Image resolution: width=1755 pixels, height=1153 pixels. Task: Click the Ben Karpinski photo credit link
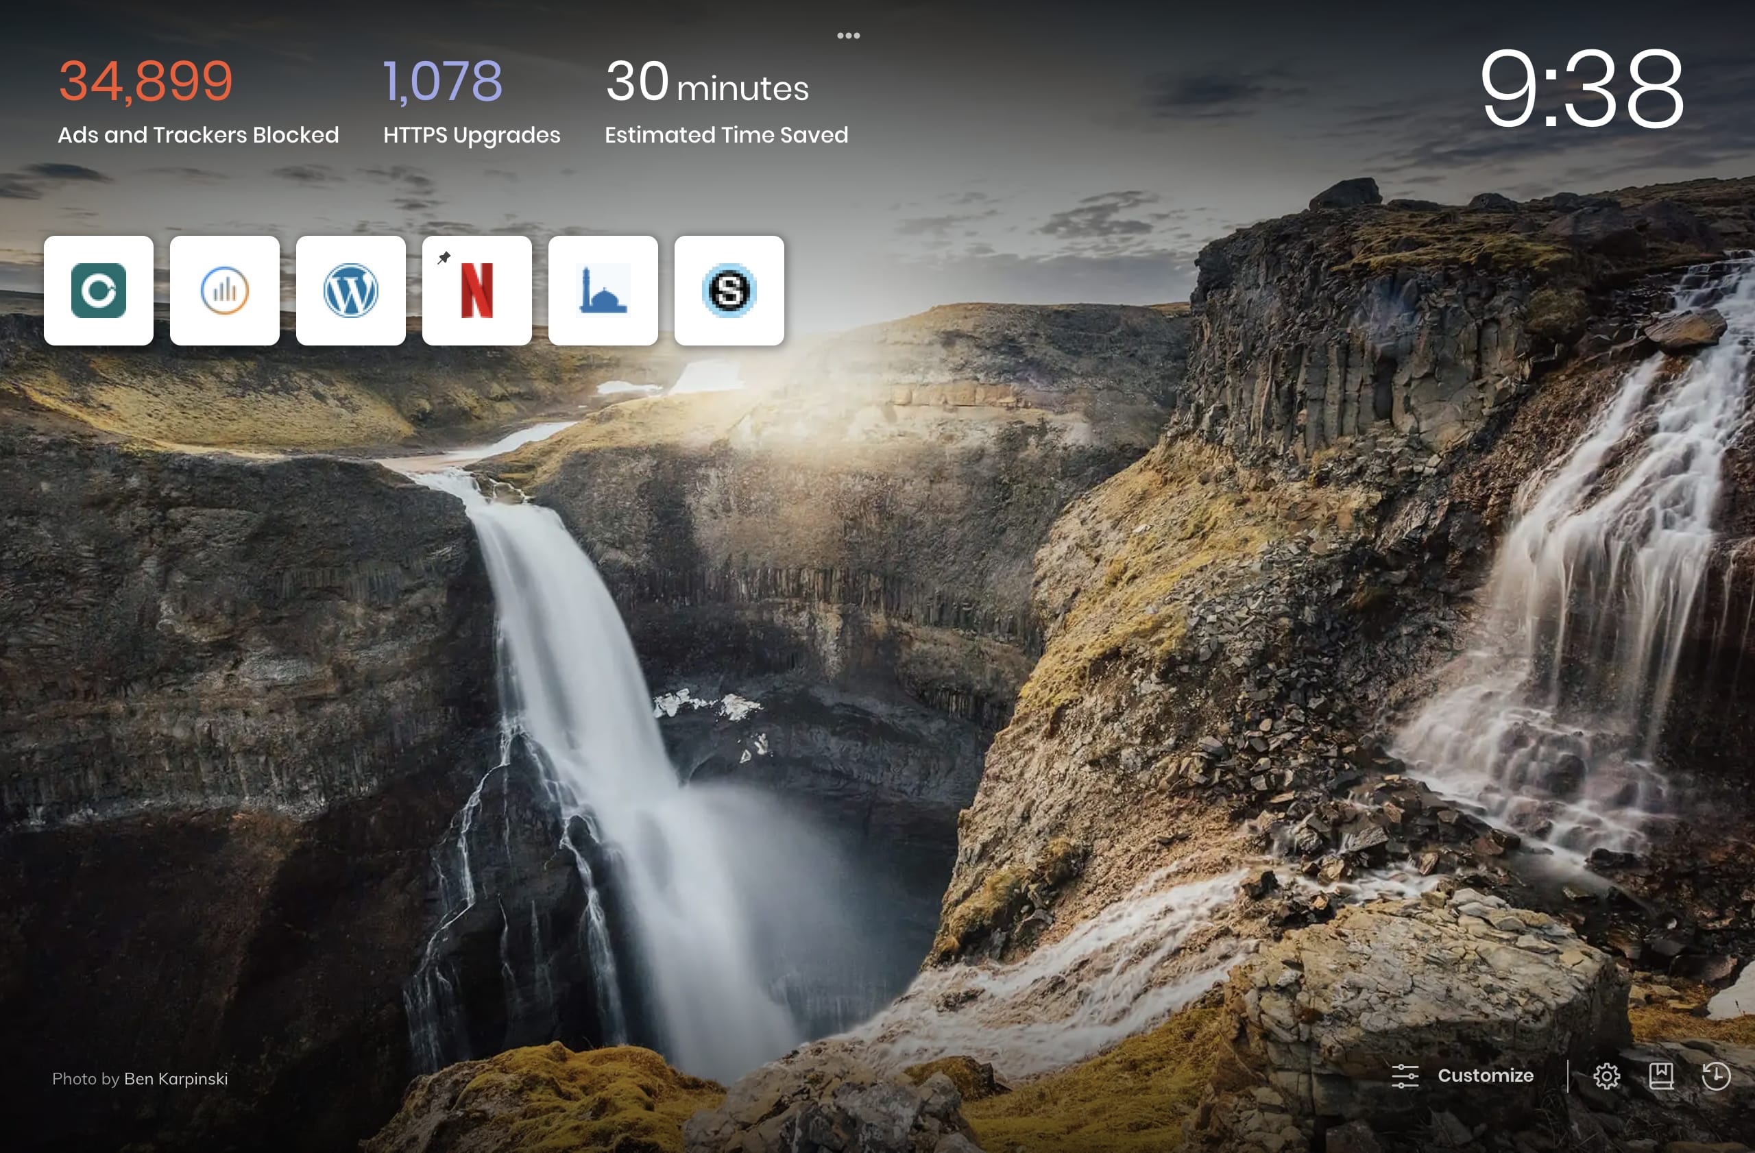(x=176, y=1079)
